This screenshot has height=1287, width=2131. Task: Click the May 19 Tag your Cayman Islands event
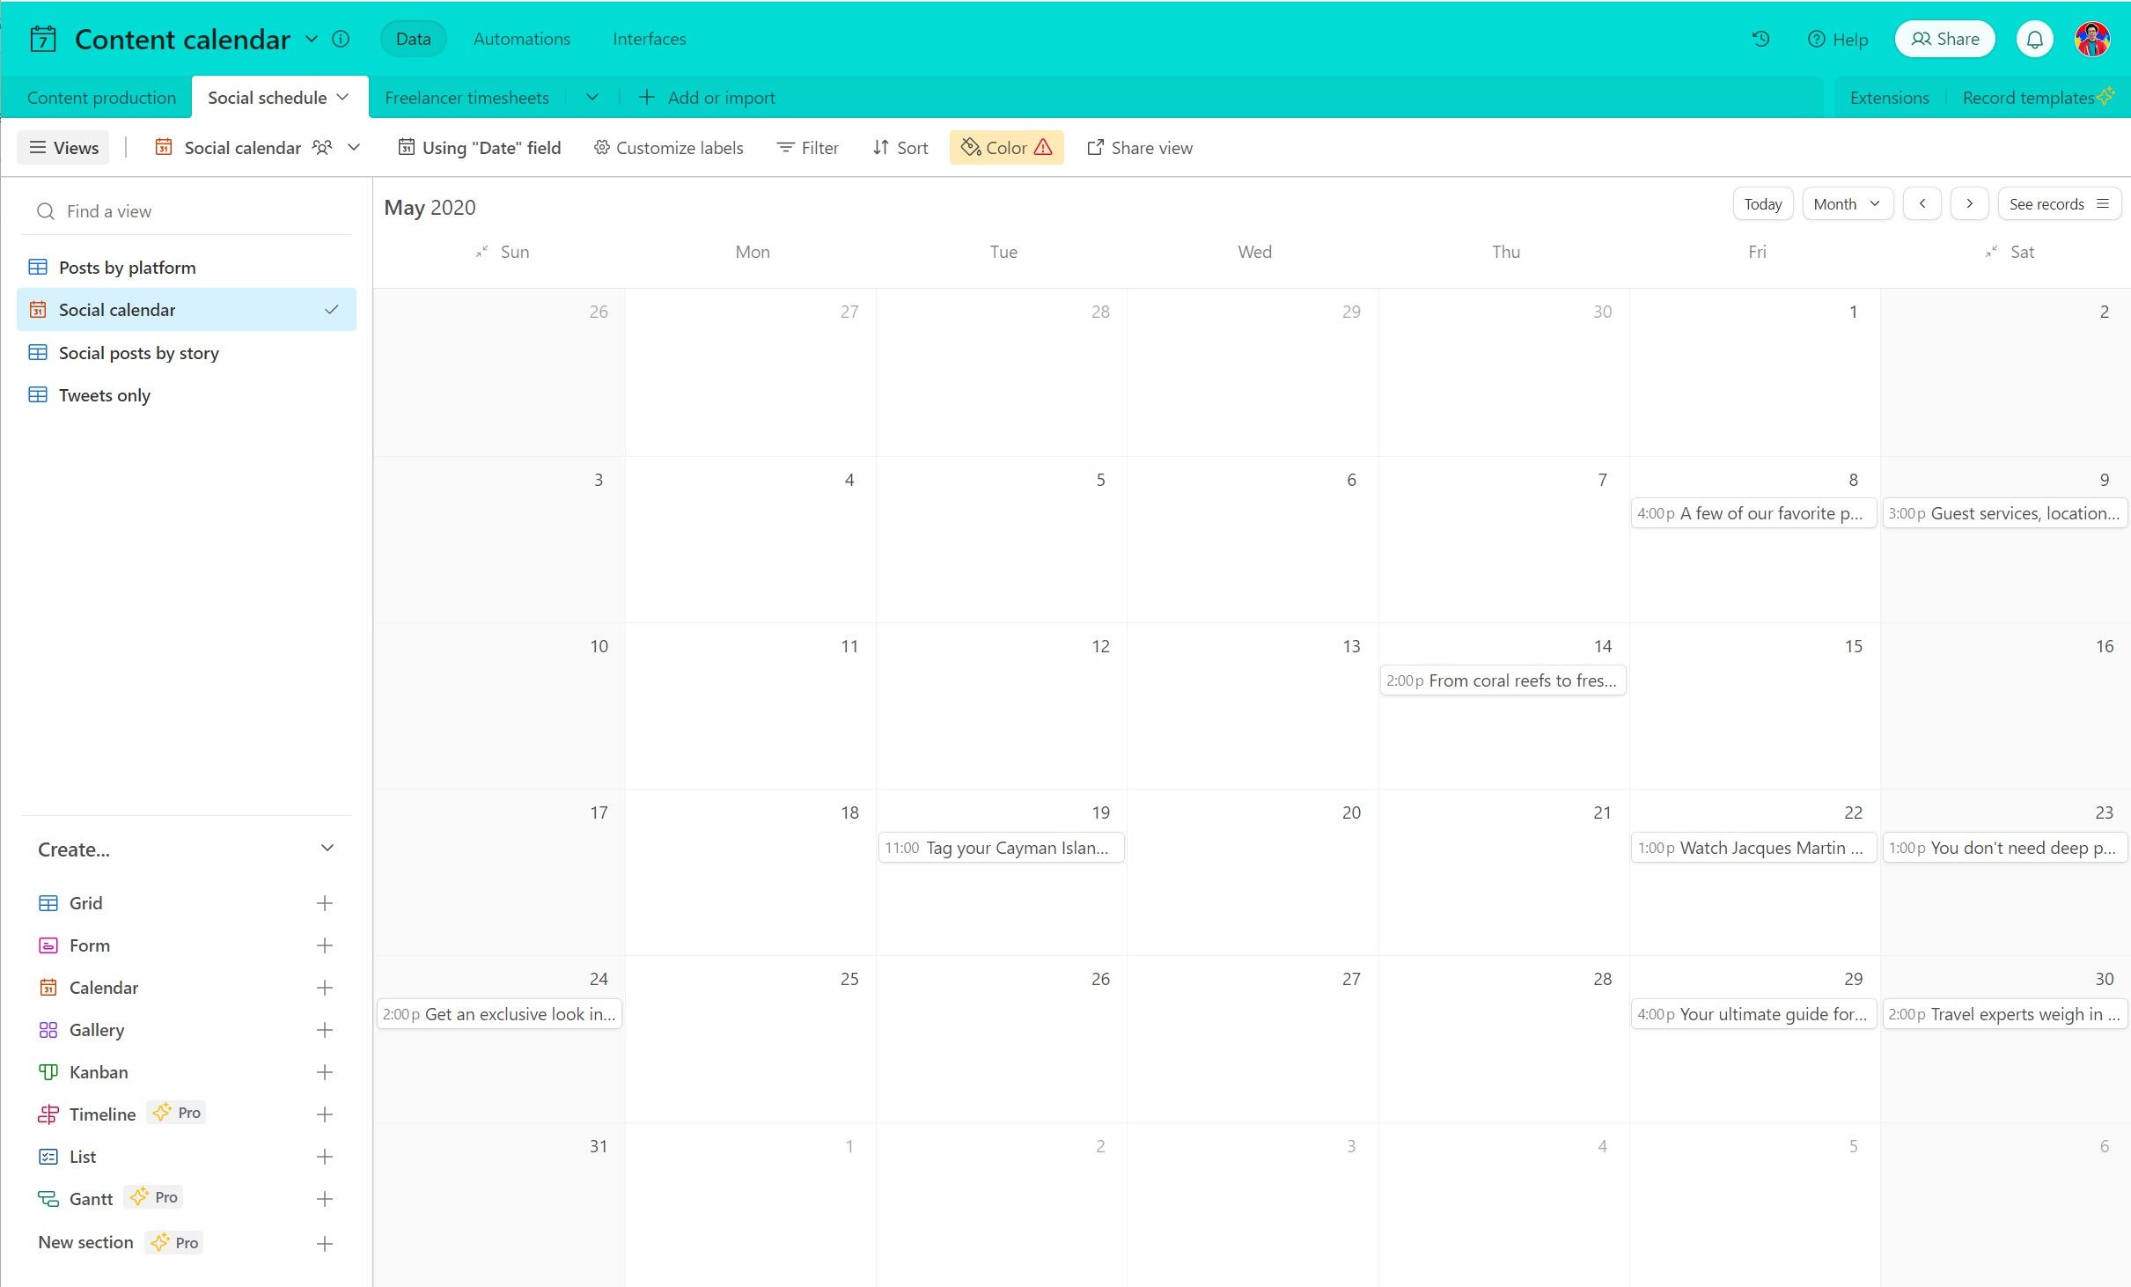pyautogui.click(x=1000, y=847)
